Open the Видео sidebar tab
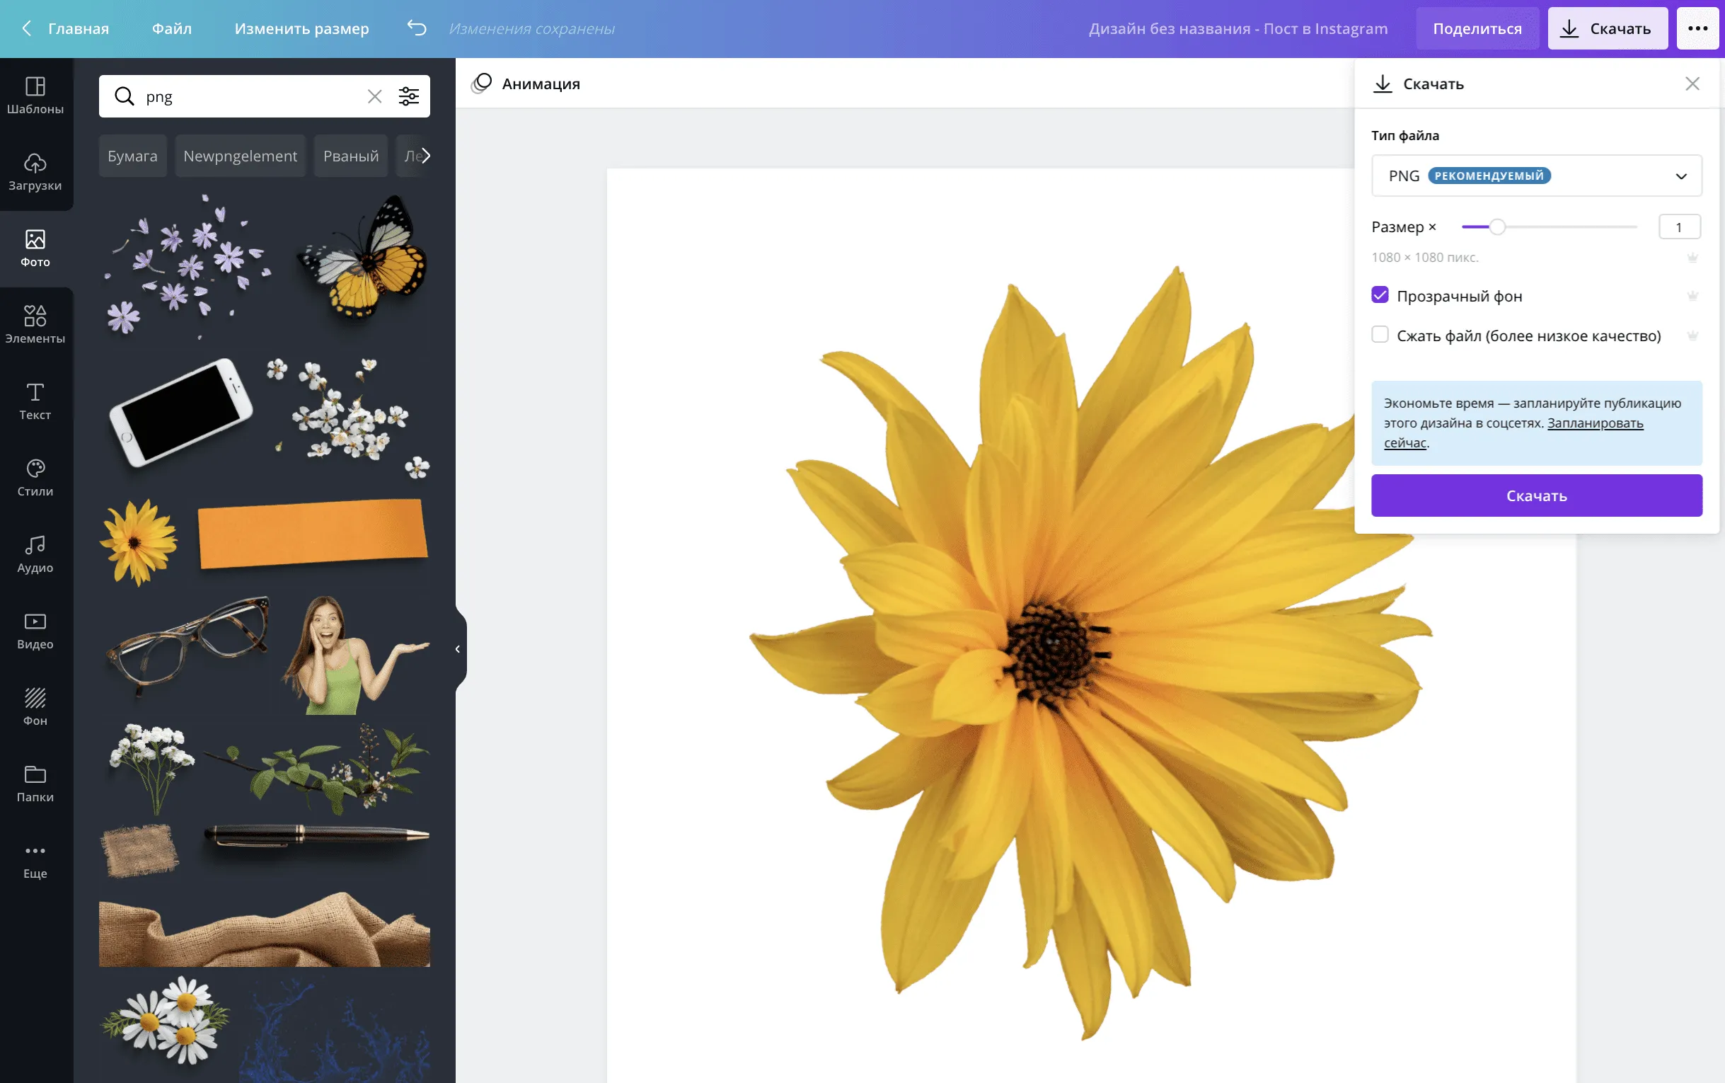The image size is (1725, 1083). (x=35, y=630)
